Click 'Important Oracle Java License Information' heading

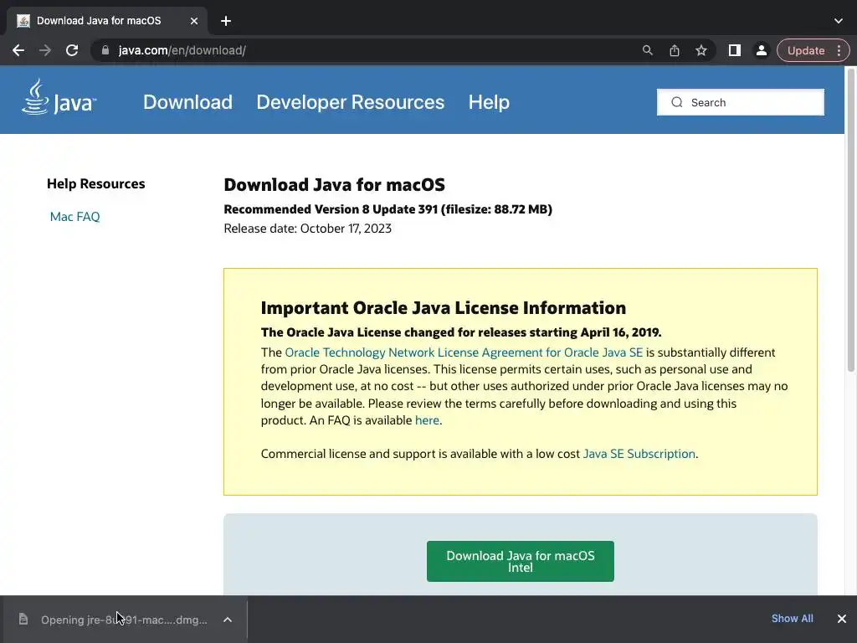[444, 308]
